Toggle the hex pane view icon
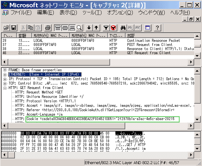202x166 pixels. click(72, 28)
